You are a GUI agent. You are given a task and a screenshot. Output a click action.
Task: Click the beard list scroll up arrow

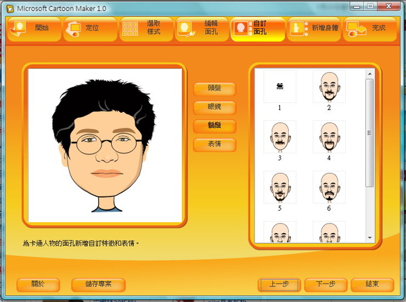click(x=369, y=74)
